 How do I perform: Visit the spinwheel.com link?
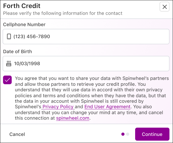[x=73, y=118]
